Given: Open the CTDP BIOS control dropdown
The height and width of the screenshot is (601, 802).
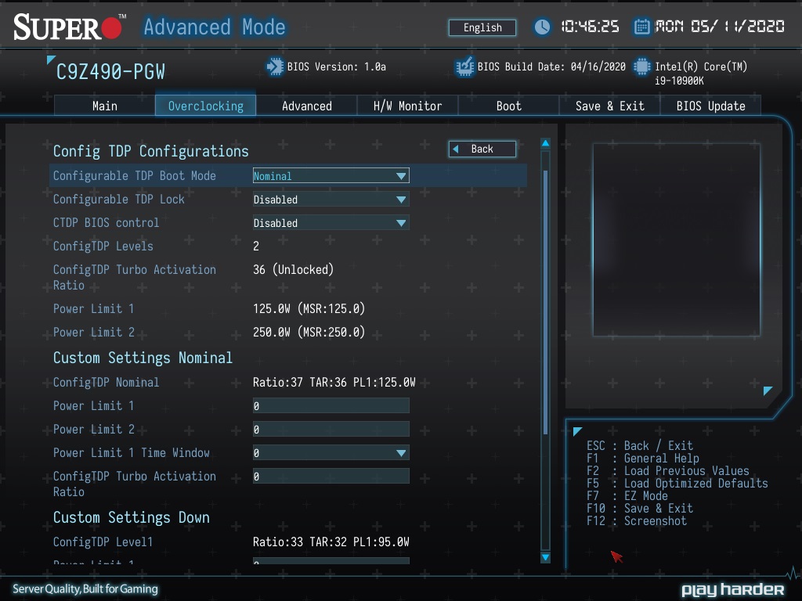Looking at the screenshot, I should [331, 223].
